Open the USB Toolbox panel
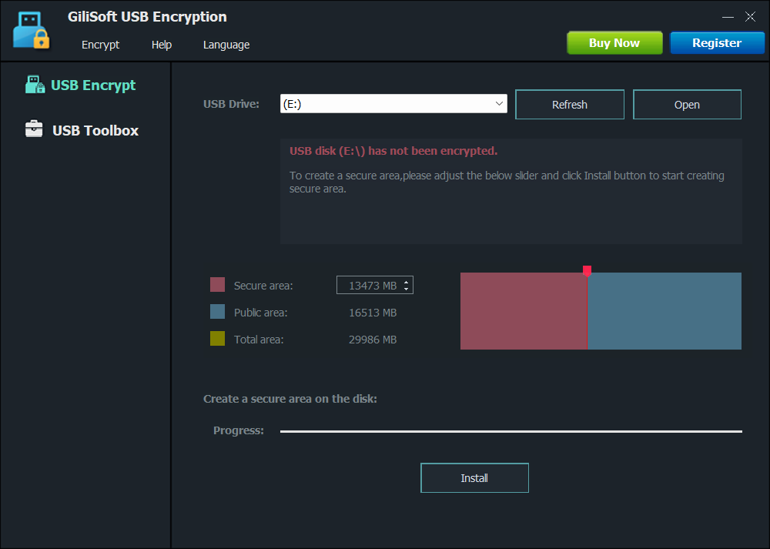 (x=95, y=130)
